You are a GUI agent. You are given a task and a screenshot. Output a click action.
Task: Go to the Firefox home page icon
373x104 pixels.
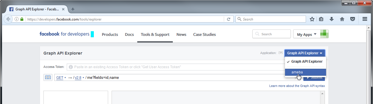pos(342,19)
